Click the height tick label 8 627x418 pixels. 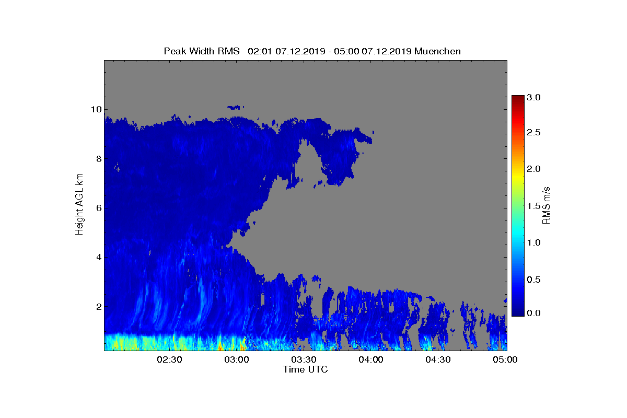click(98, 158)
